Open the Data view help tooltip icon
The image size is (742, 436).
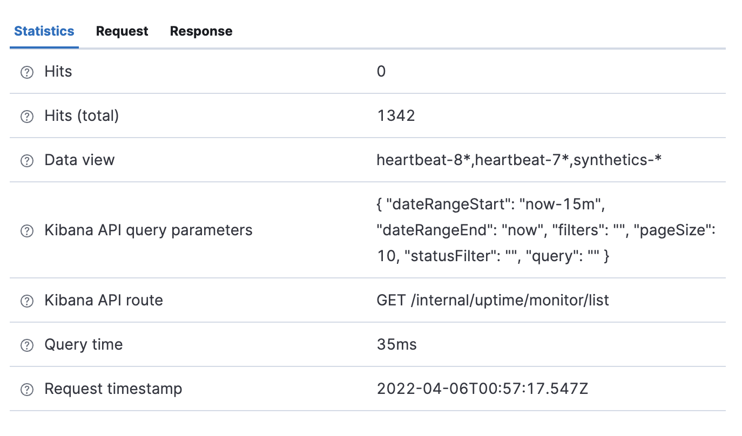pos(26,160)
